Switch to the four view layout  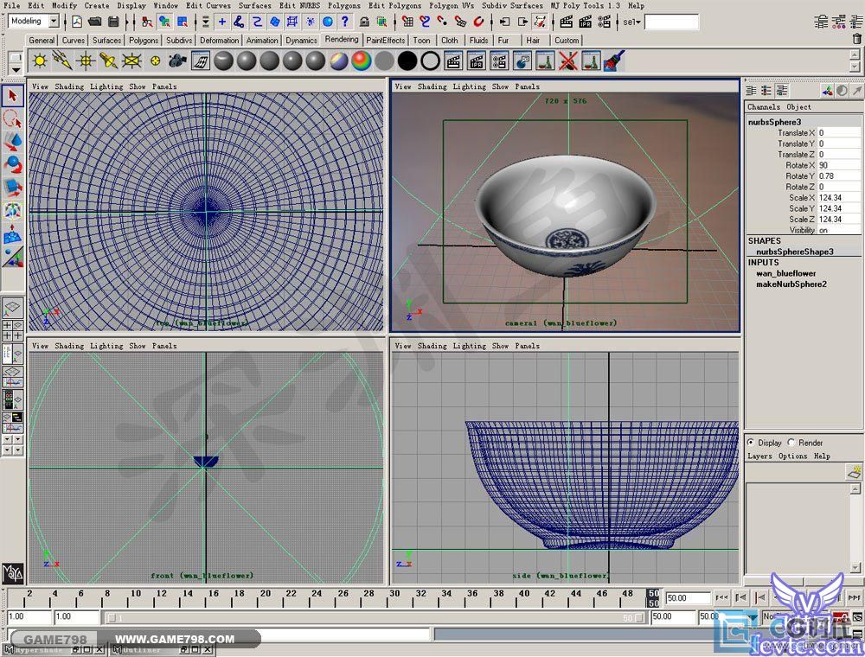pos(13,329)
